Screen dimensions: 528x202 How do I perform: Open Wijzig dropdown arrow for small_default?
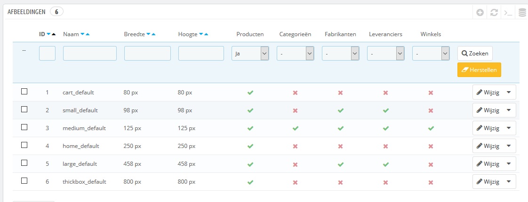(509, 110)
